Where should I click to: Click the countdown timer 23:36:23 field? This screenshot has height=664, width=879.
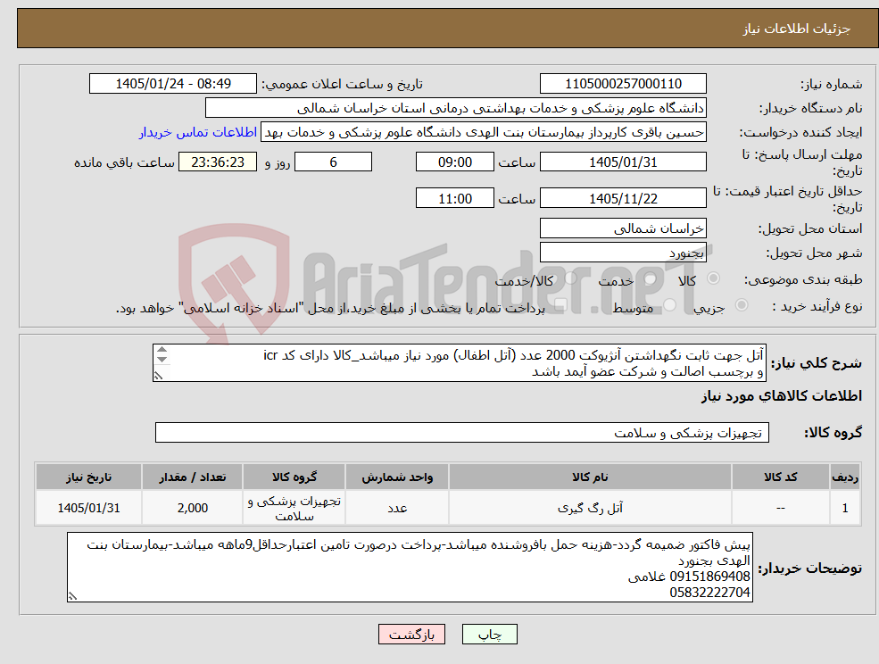[x=218, y=162]
